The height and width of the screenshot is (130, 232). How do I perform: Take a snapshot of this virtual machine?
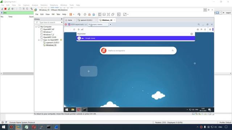pos(85,14)
